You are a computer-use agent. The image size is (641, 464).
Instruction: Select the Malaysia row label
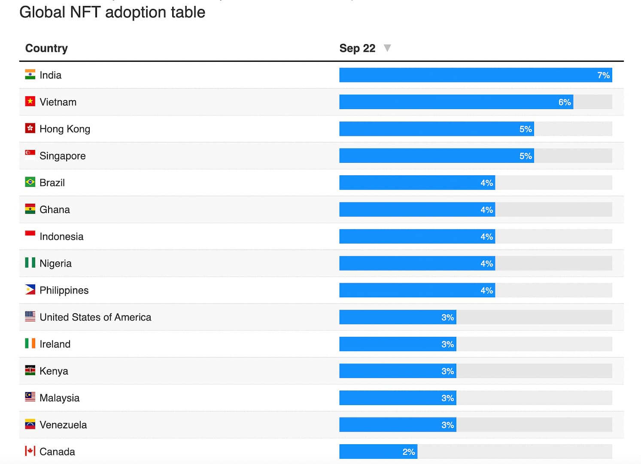click(x=59, y=398)
